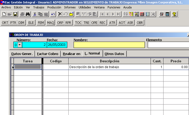Click the blue Undo arrow icon
This screenshot has width=189, height=115.
pos(53,14)
